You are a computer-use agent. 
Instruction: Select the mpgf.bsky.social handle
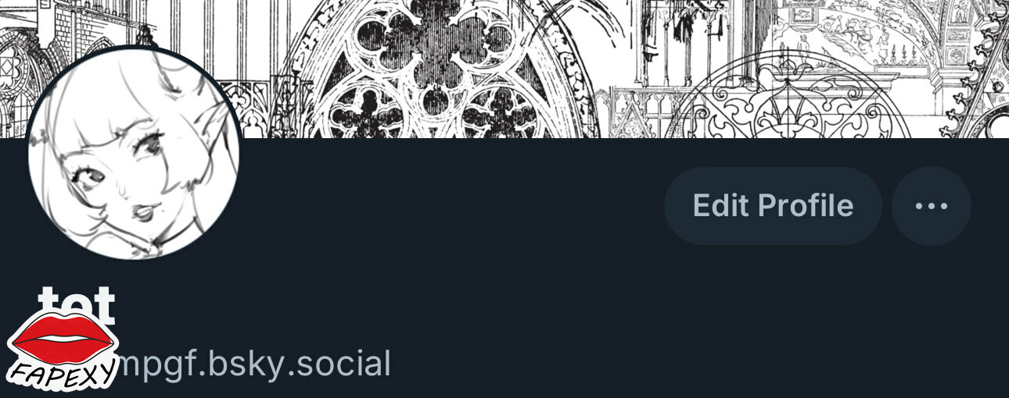(254, 364)
